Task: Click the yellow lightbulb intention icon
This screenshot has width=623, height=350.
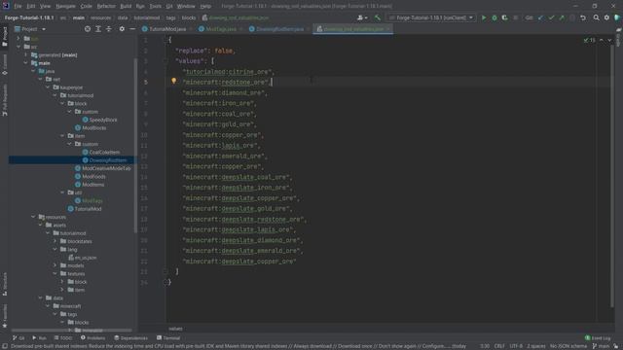Action: coord(173,81)
